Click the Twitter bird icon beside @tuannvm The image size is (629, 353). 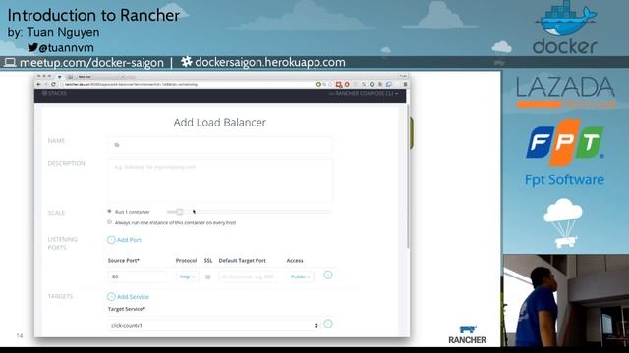pyautogui.click(x=32, y=47)
